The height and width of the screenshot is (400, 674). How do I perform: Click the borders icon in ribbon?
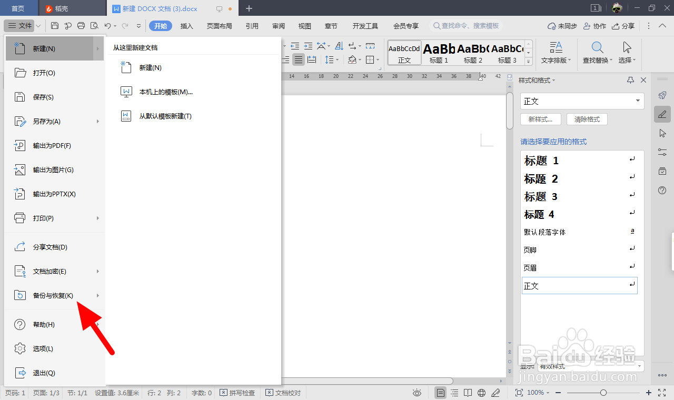[x=370, y=59]
